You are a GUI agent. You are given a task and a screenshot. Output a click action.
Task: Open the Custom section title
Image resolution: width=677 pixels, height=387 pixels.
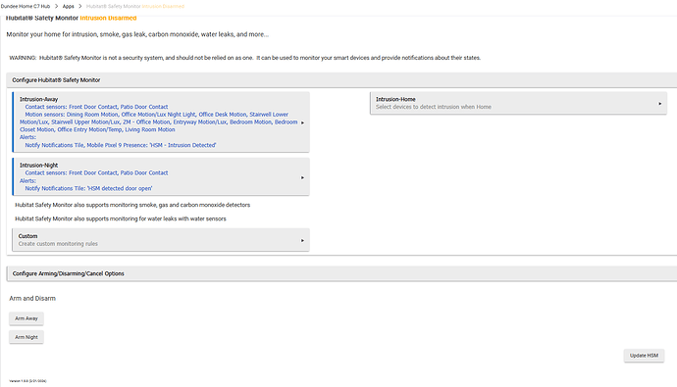point(27,236)
